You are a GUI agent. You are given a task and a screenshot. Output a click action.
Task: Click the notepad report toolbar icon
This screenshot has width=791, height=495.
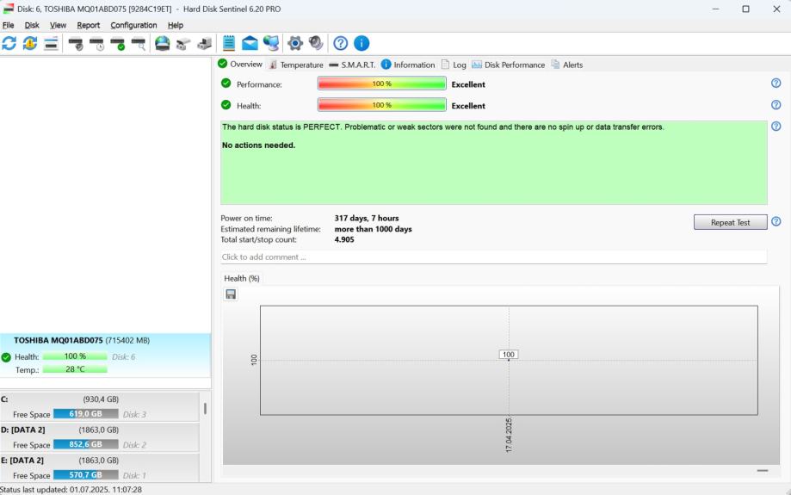click(x=229, y=44)
